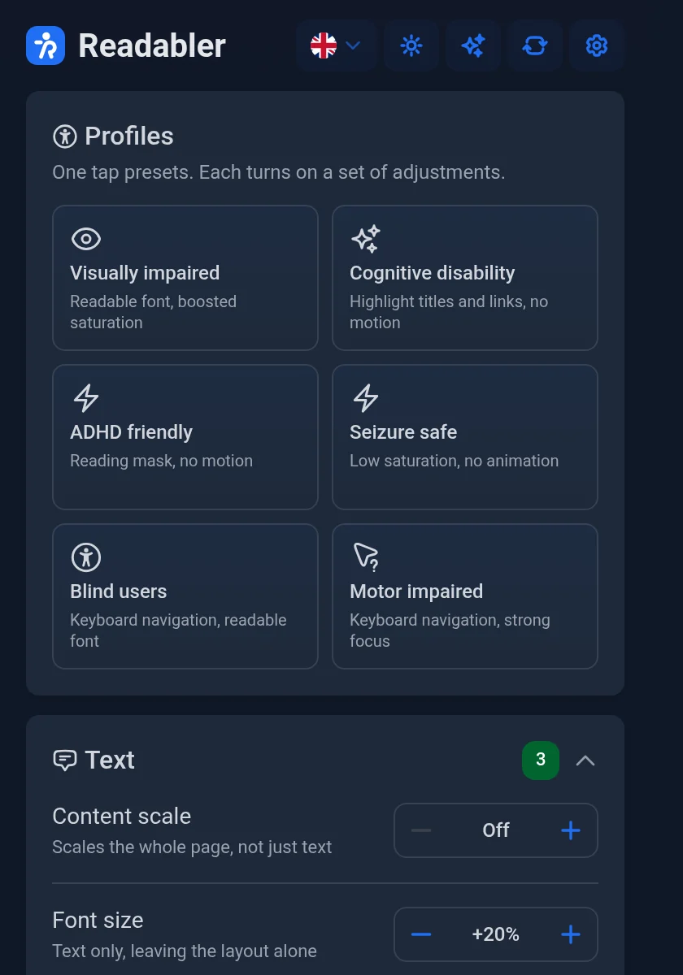Increase Font size with the plus

click(x=571, y=934)
